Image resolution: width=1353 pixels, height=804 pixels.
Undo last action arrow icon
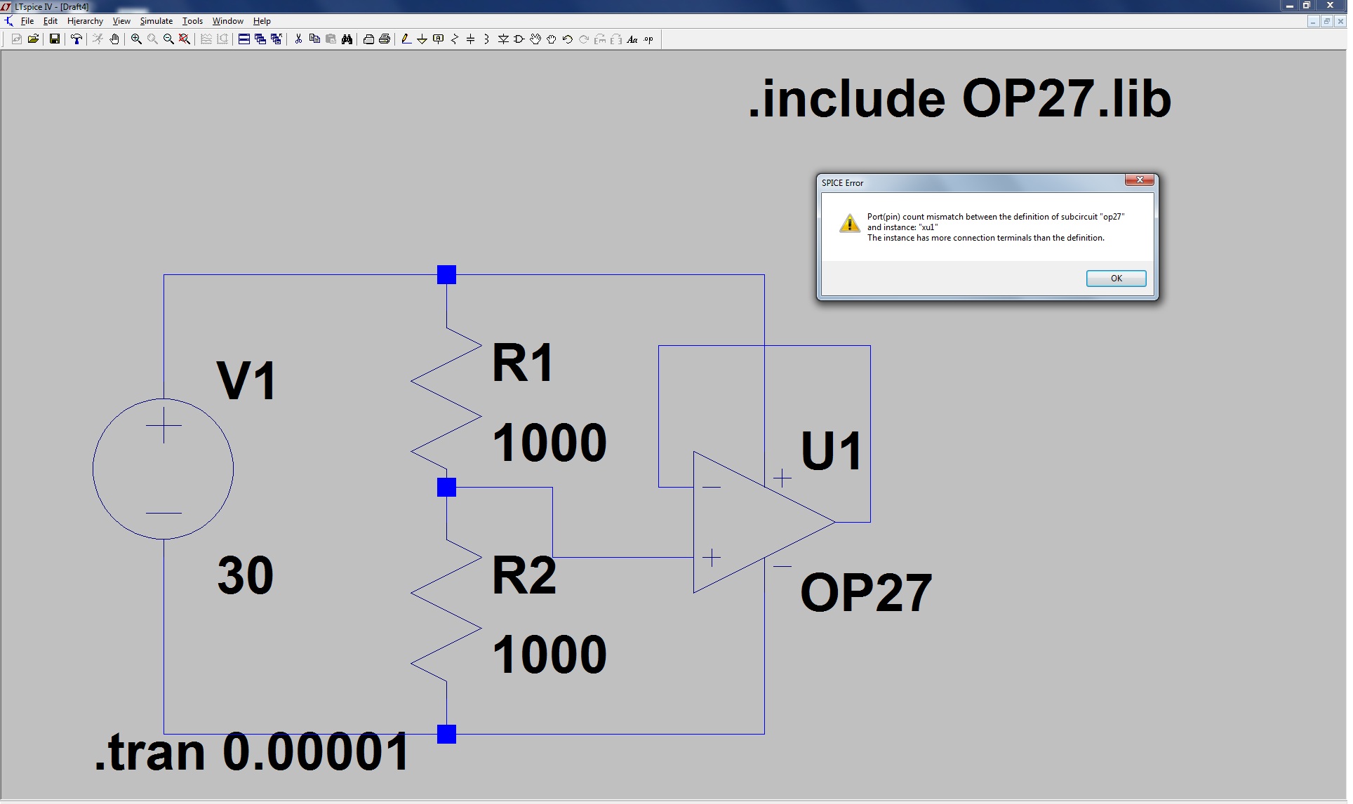click(x=568, y=39)
